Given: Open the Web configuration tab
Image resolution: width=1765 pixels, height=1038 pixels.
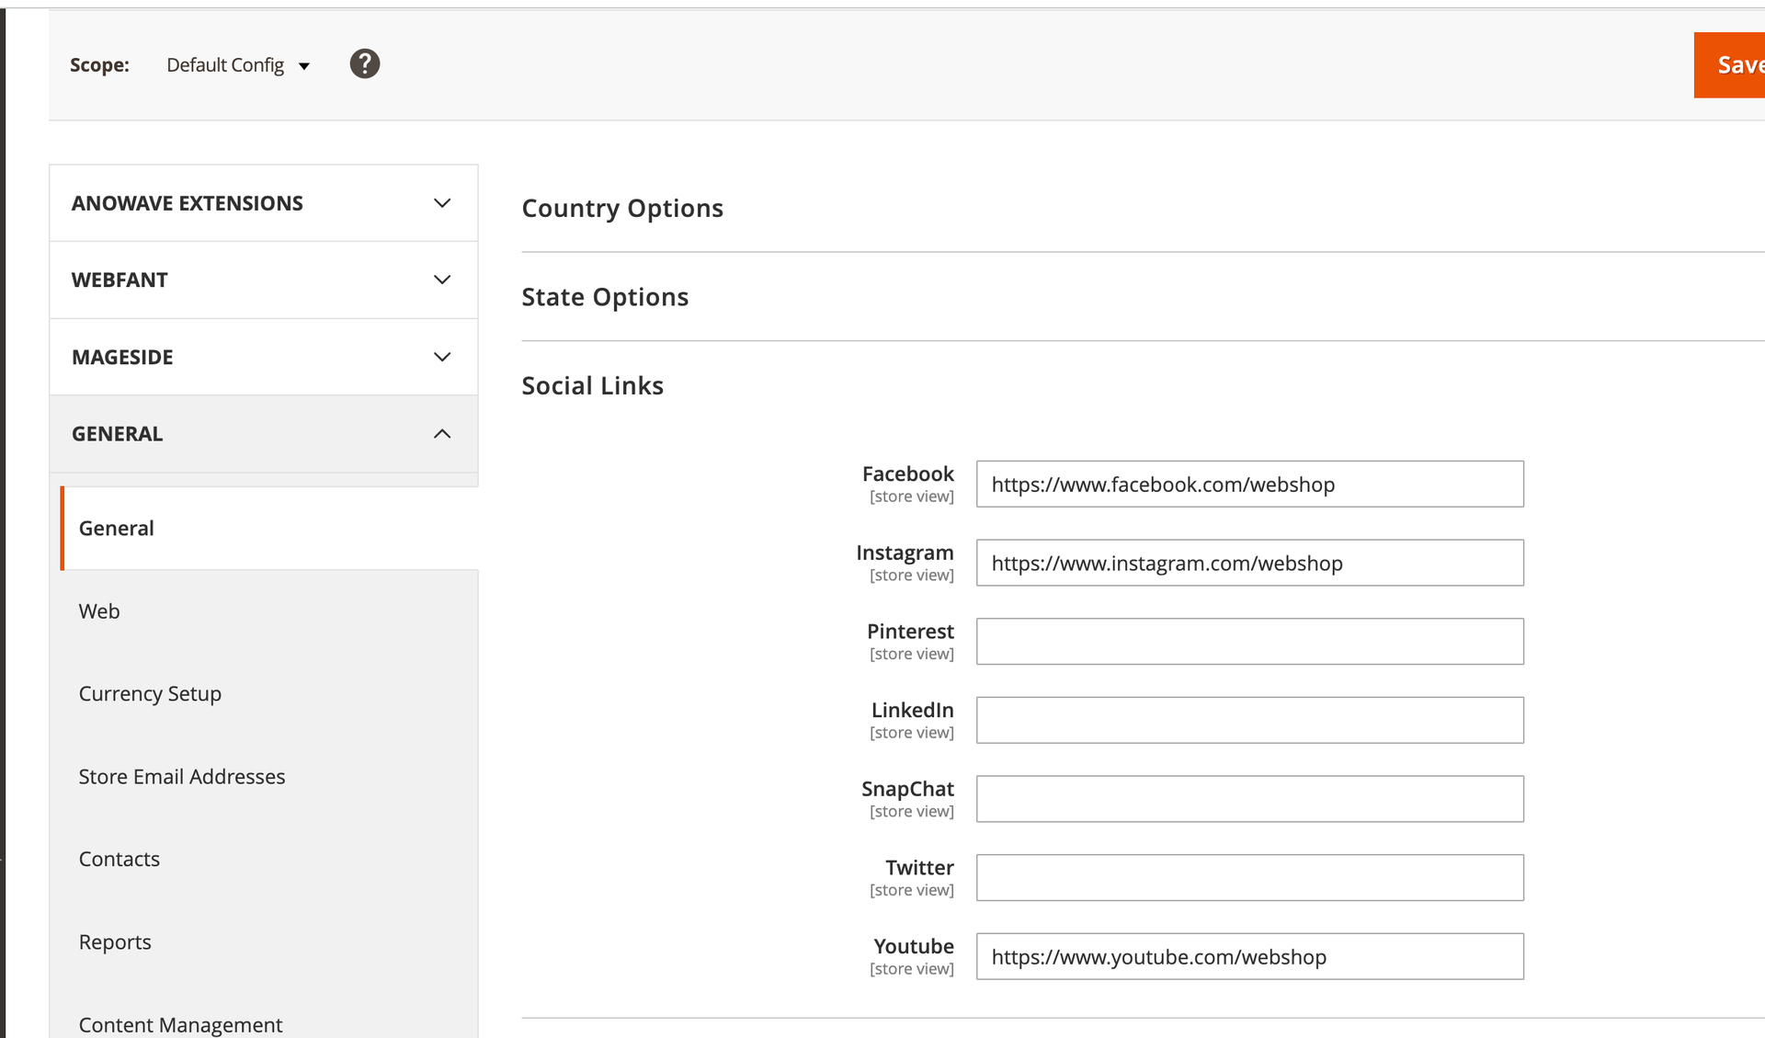Looking at the screenshot, I should [x=99, y=611].
